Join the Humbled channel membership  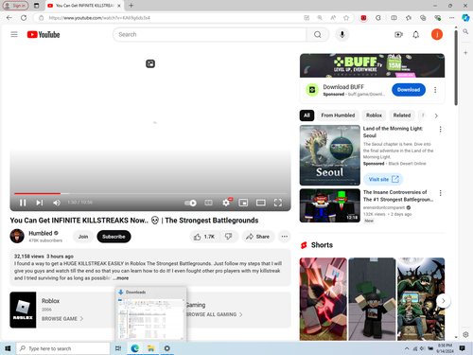tap(83, 237)
